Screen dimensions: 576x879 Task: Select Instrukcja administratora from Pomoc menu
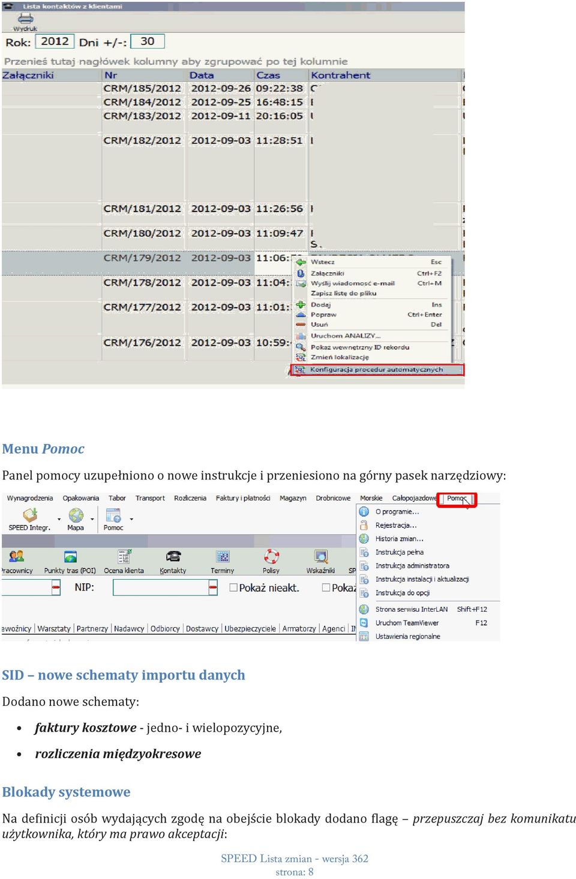[x=412, y=565]
